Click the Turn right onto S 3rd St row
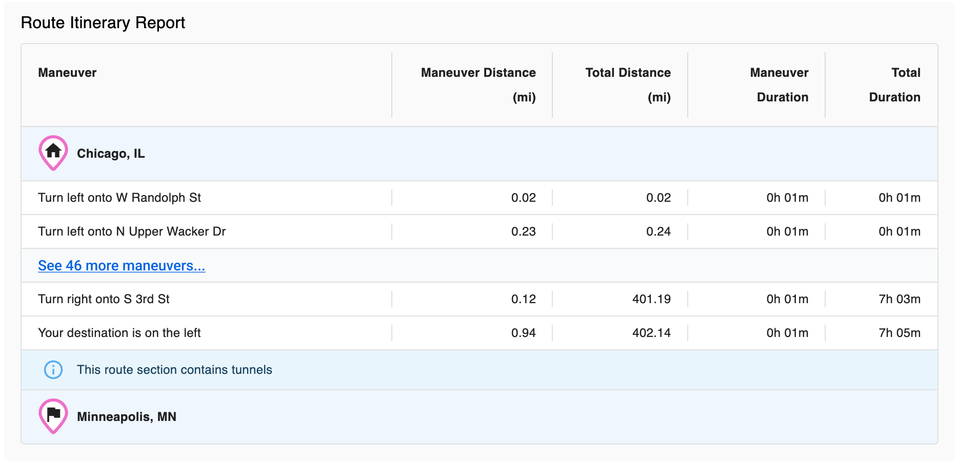958x465 pixels. (x=480, y=299)
